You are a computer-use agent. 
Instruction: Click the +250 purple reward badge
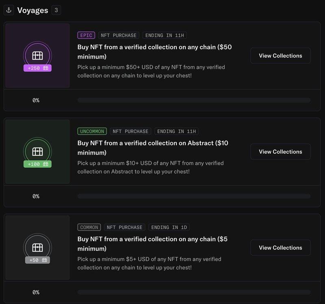click(37, 68)
